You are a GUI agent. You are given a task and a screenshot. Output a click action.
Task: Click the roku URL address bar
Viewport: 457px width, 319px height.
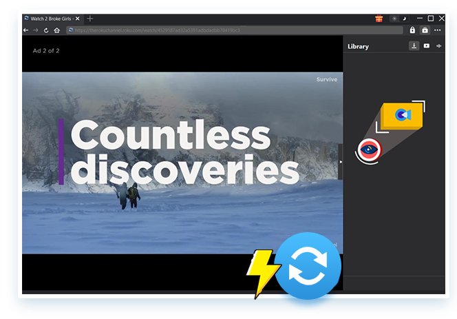(235, 30)
